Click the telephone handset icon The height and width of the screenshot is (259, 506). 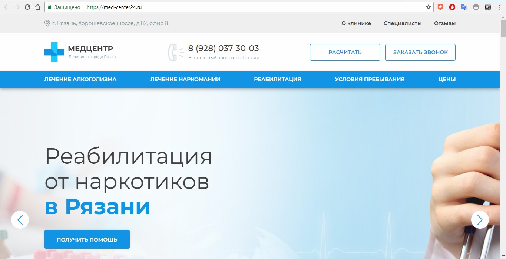(x=176, y=52)
